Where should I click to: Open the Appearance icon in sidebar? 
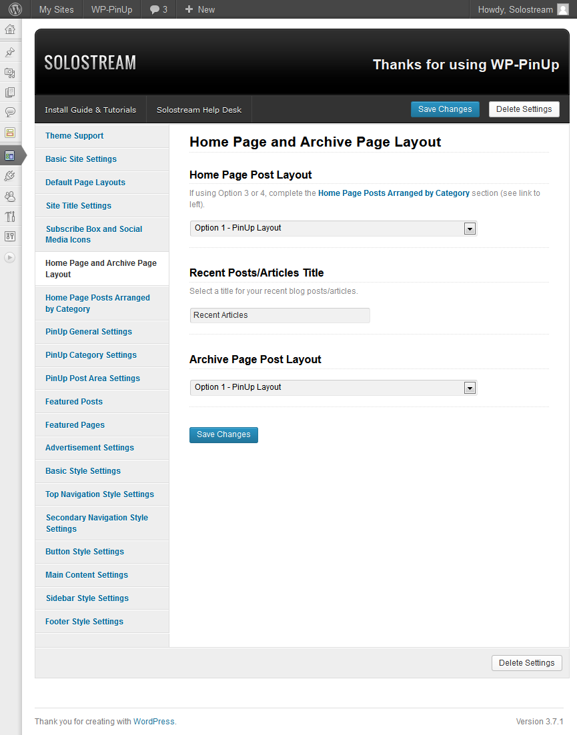click(x=10, y=156)
